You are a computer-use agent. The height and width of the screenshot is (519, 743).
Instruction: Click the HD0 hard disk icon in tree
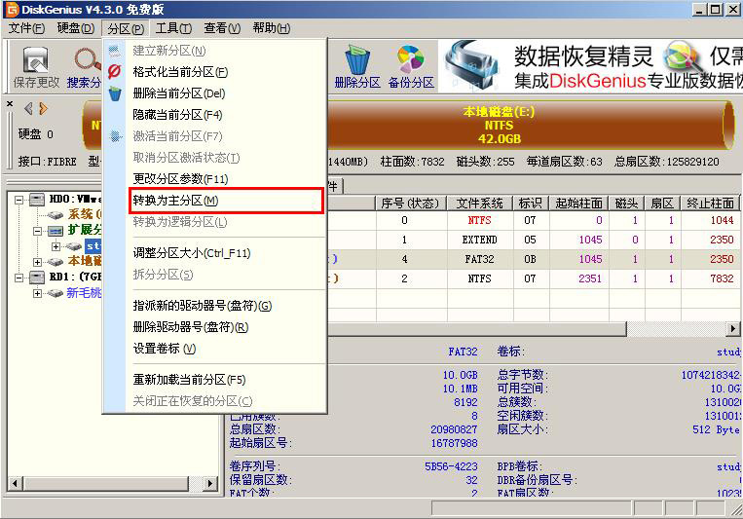tap(37, 199)
